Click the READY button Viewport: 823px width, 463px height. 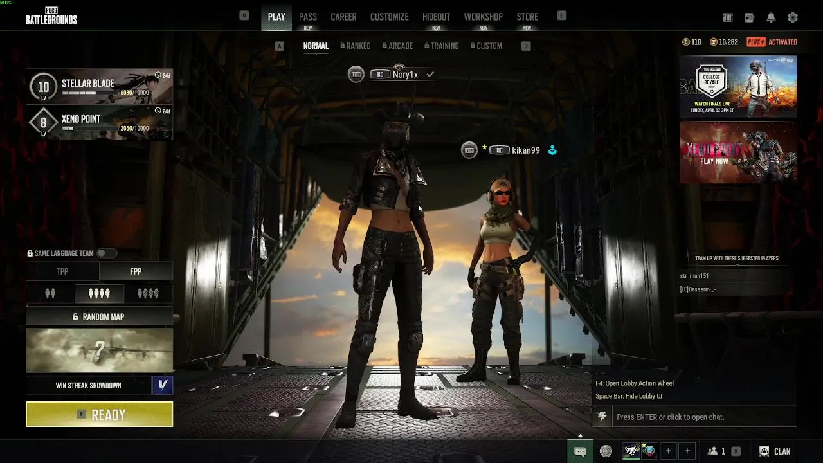(x=99, y=414)
